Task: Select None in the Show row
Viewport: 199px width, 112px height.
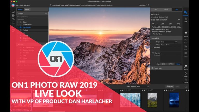Action: [x=178, y=64]
